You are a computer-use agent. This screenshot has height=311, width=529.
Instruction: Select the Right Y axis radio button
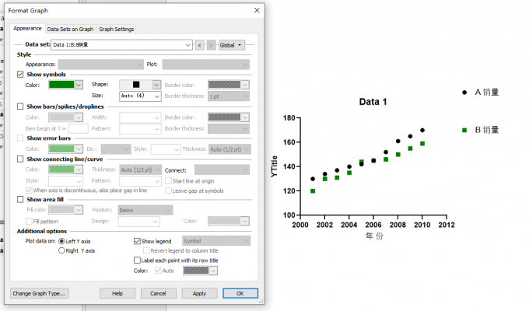61,250
